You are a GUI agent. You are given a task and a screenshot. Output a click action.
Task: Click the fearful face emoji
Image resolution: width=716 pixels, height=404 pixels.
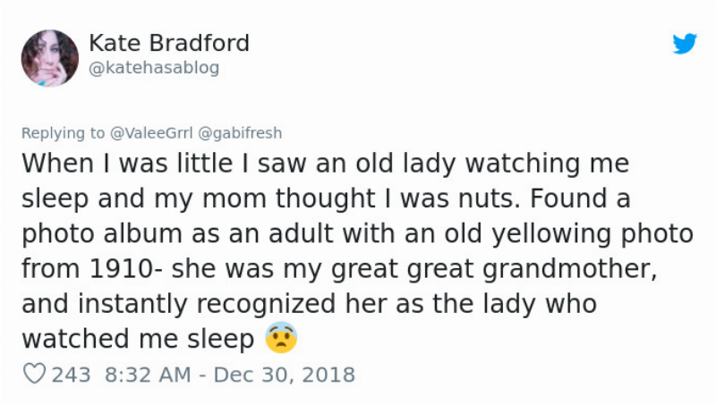280,339
